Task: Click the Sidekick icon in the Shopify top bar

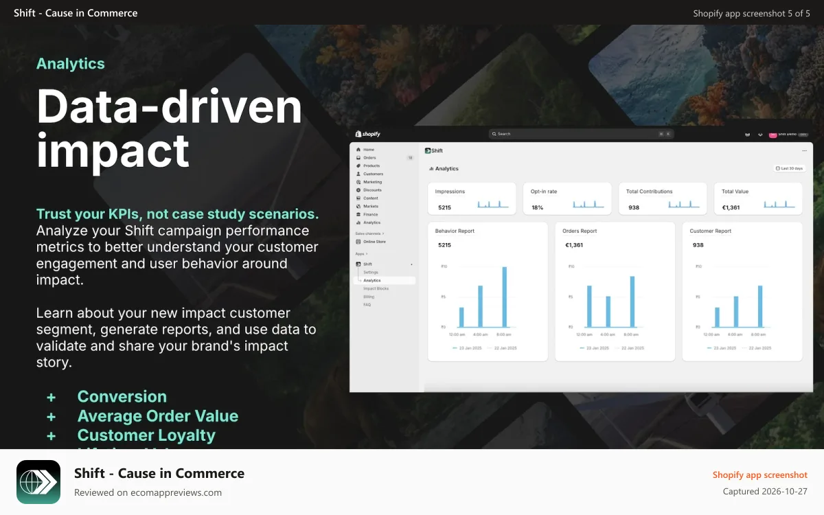Action: click(x=747, y=134)
